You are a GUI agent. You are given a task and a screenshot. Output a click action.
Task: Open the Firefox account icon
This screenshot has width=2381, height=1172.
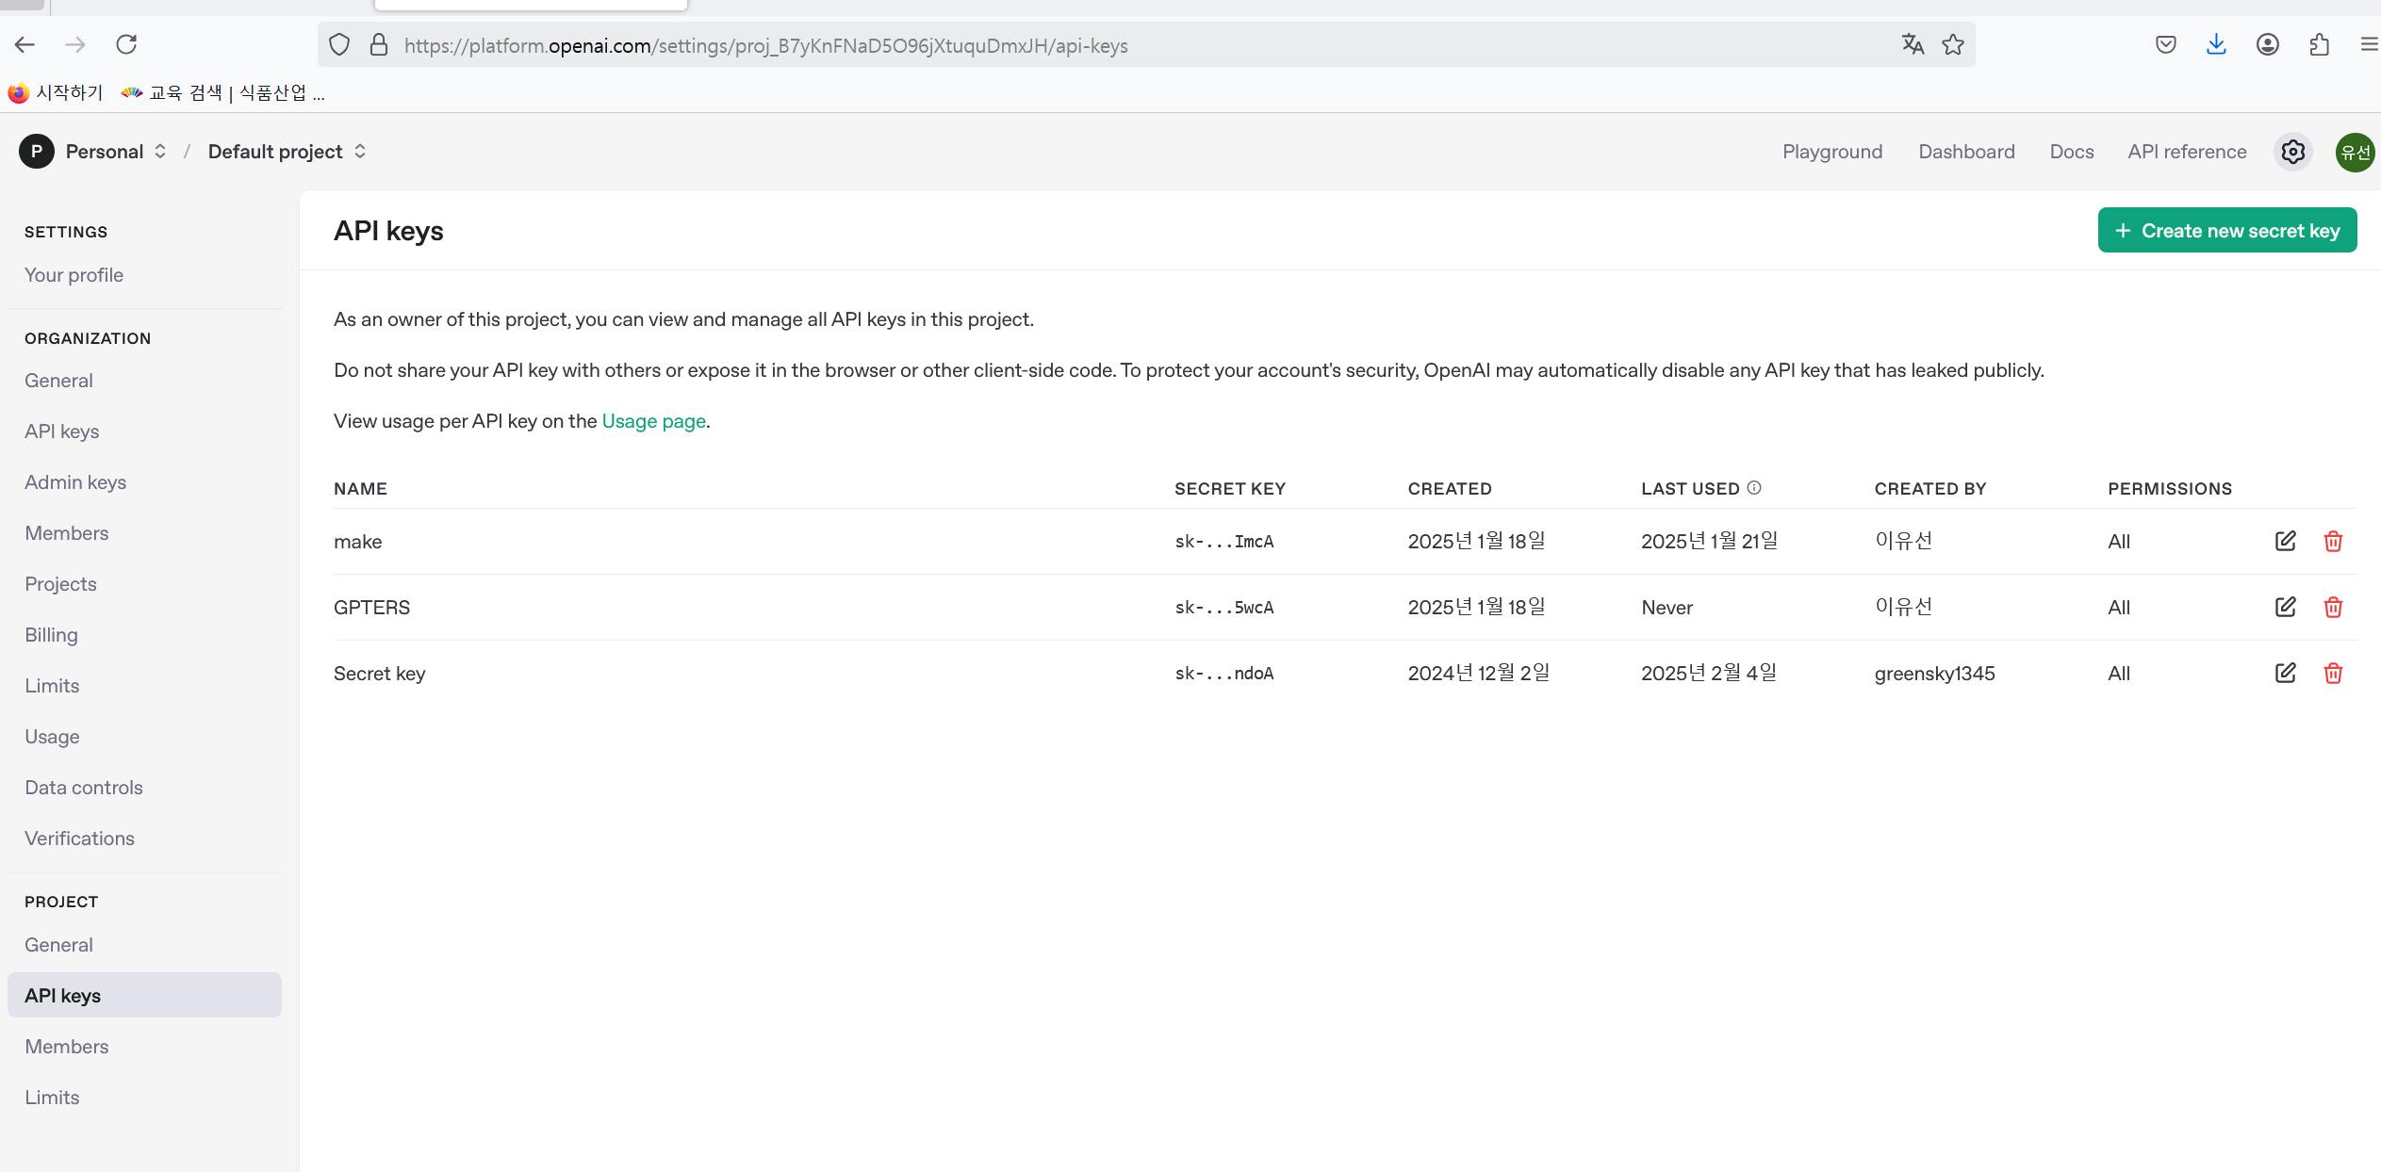pyautogui.click(x=2268, y=44)
